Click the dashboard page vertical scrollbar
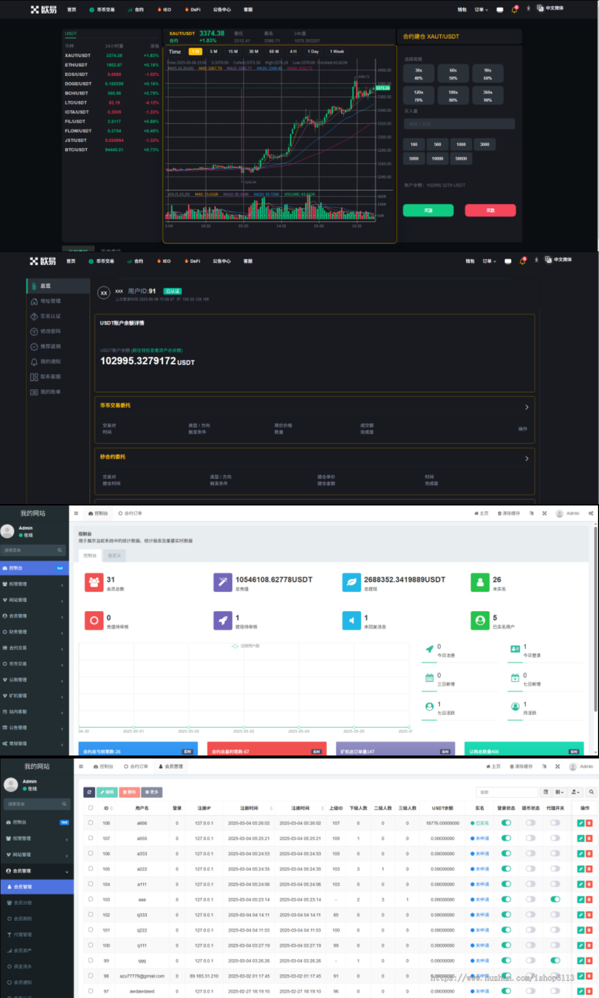 (x=596, y=619)
